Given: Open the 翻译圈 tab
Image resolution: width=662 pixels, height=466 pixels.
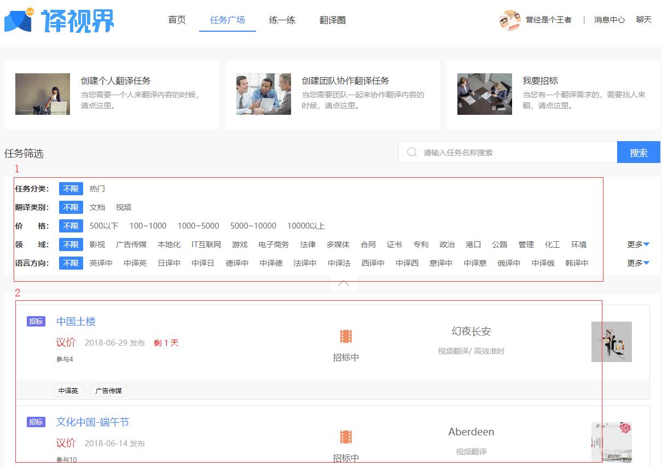Looking at the screenshot, I should coord(332,20).
